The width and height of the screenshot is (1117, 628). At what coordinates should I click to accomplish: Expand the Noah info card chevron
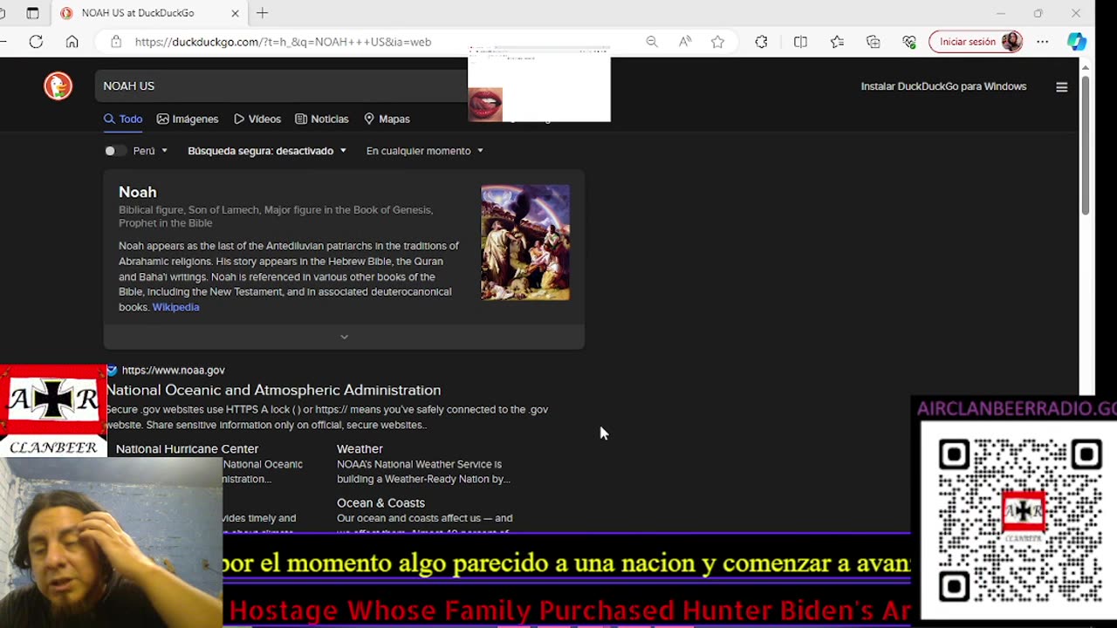pyautogui.click(x=344, y=337)
